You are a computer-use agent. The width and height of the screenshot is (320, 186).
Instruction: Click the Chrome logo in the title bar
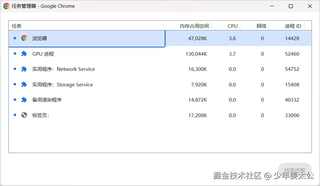point(6,6)
